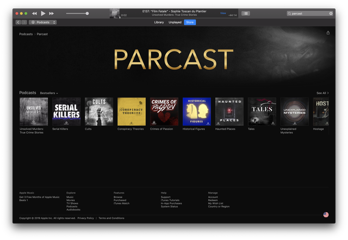Image resolution: width=348 pixels, height=240 pixels.
Task: Select the Store tab
Action: click(190, 22)
